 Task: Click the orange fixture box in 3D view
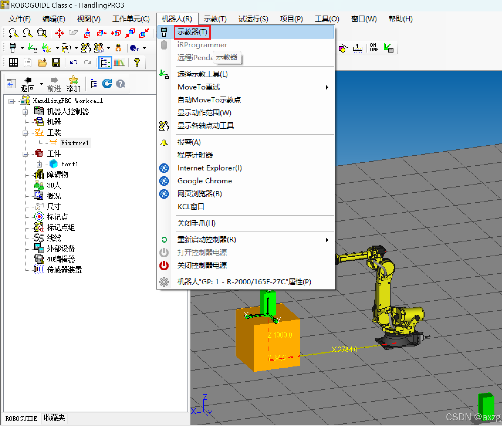click(268, 337)
